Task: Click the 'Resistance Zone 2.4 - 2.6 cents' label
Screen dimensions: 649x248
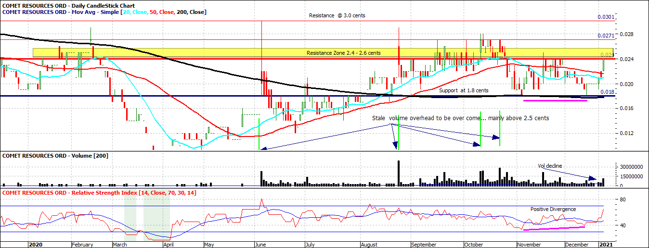Action: tap(344, 53)
